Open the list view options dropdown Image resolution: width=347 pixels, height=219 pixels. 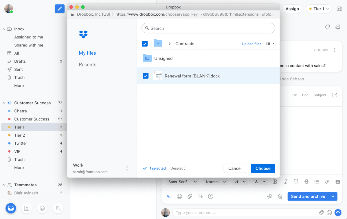(270, 44)
